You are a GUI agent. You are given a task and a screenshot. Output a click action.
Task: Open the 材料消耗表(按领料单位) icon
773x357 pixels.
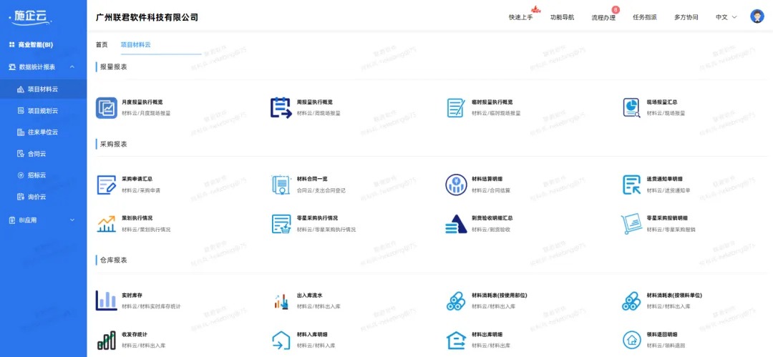631,300
